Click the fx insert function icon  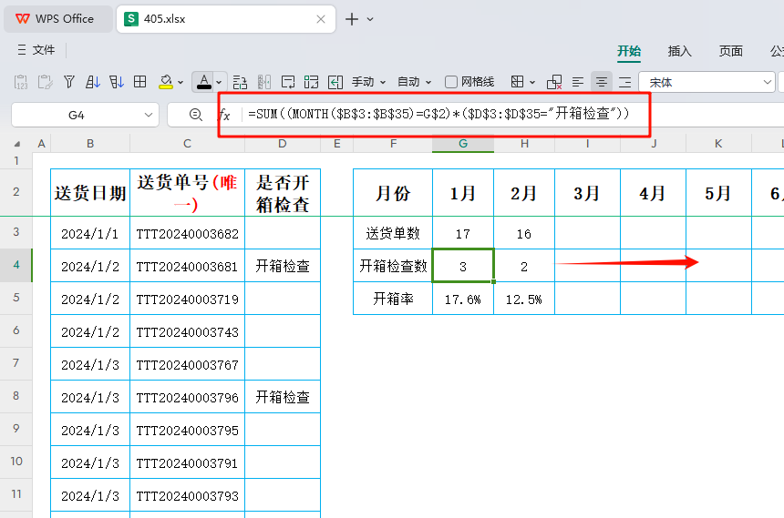224,116
